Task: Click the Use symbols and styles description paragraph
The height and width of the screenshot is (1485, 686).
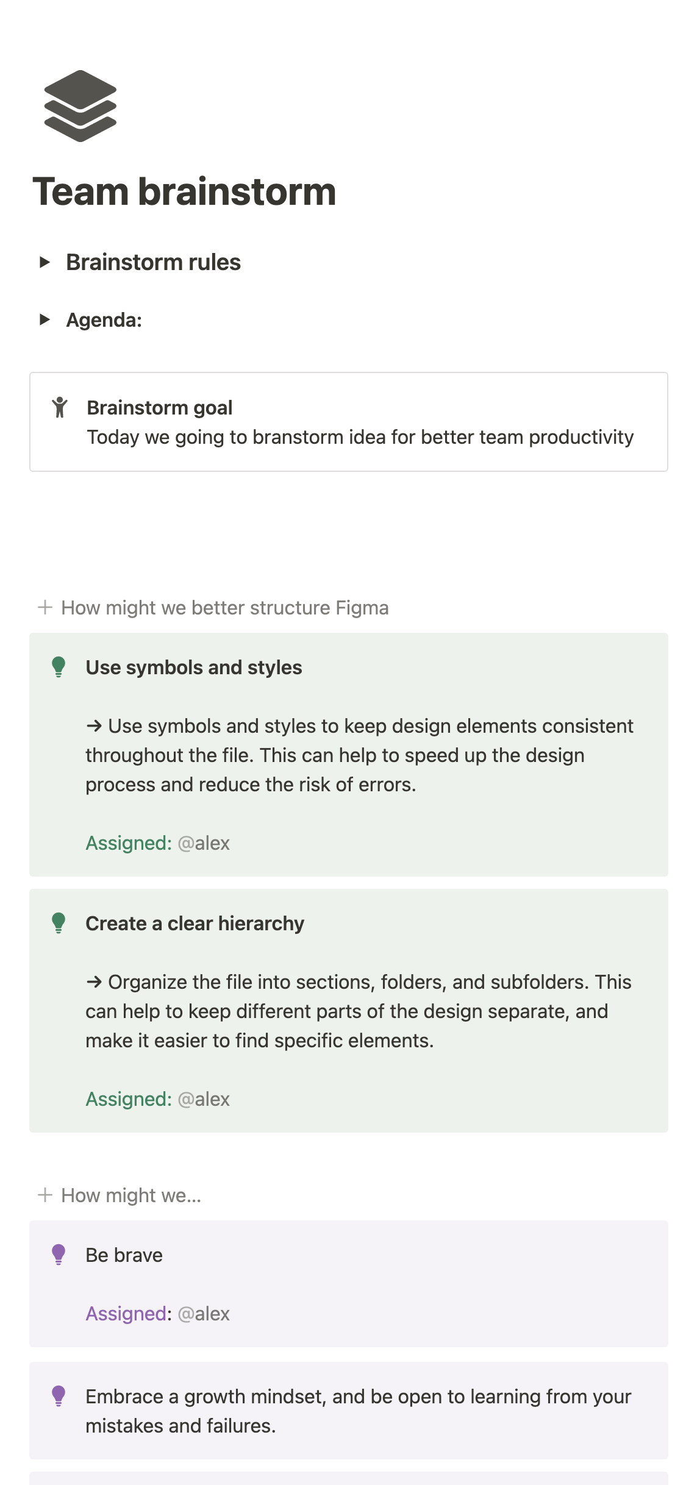Action: click(x=359, y=755)
